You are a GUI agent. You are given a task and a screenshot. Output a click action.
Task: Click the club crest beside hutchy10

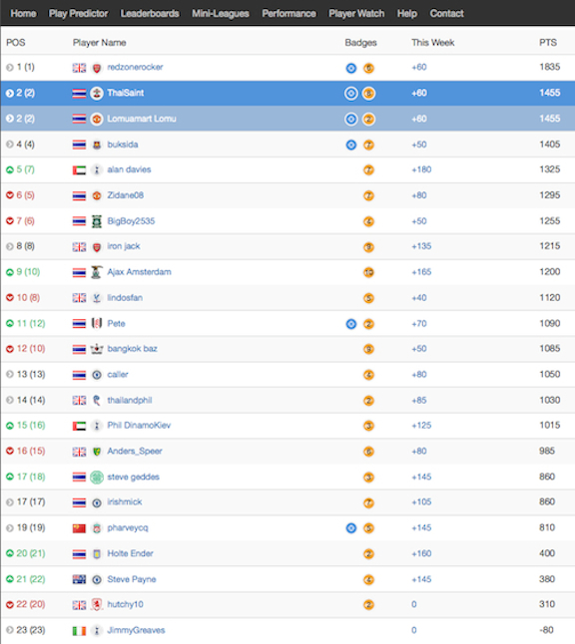tap(97, 604)
